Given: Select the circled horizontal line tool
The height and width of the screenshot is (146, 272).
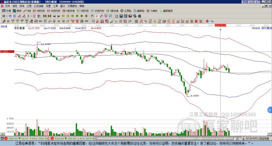Looking at the screenshot, I should pyautogui.click(x=36, y=21).
